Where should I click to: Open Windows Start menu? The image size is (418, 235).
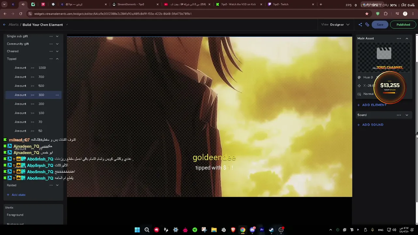click(x=137, y=230)
